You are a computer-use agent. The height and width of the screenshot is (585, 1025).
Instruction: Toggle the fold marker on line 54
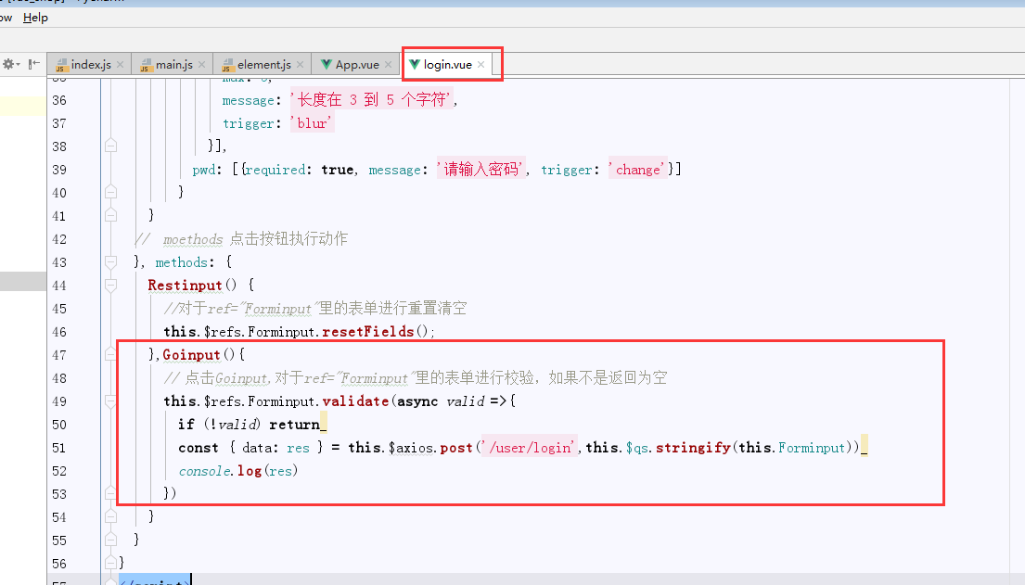point(110,516)
